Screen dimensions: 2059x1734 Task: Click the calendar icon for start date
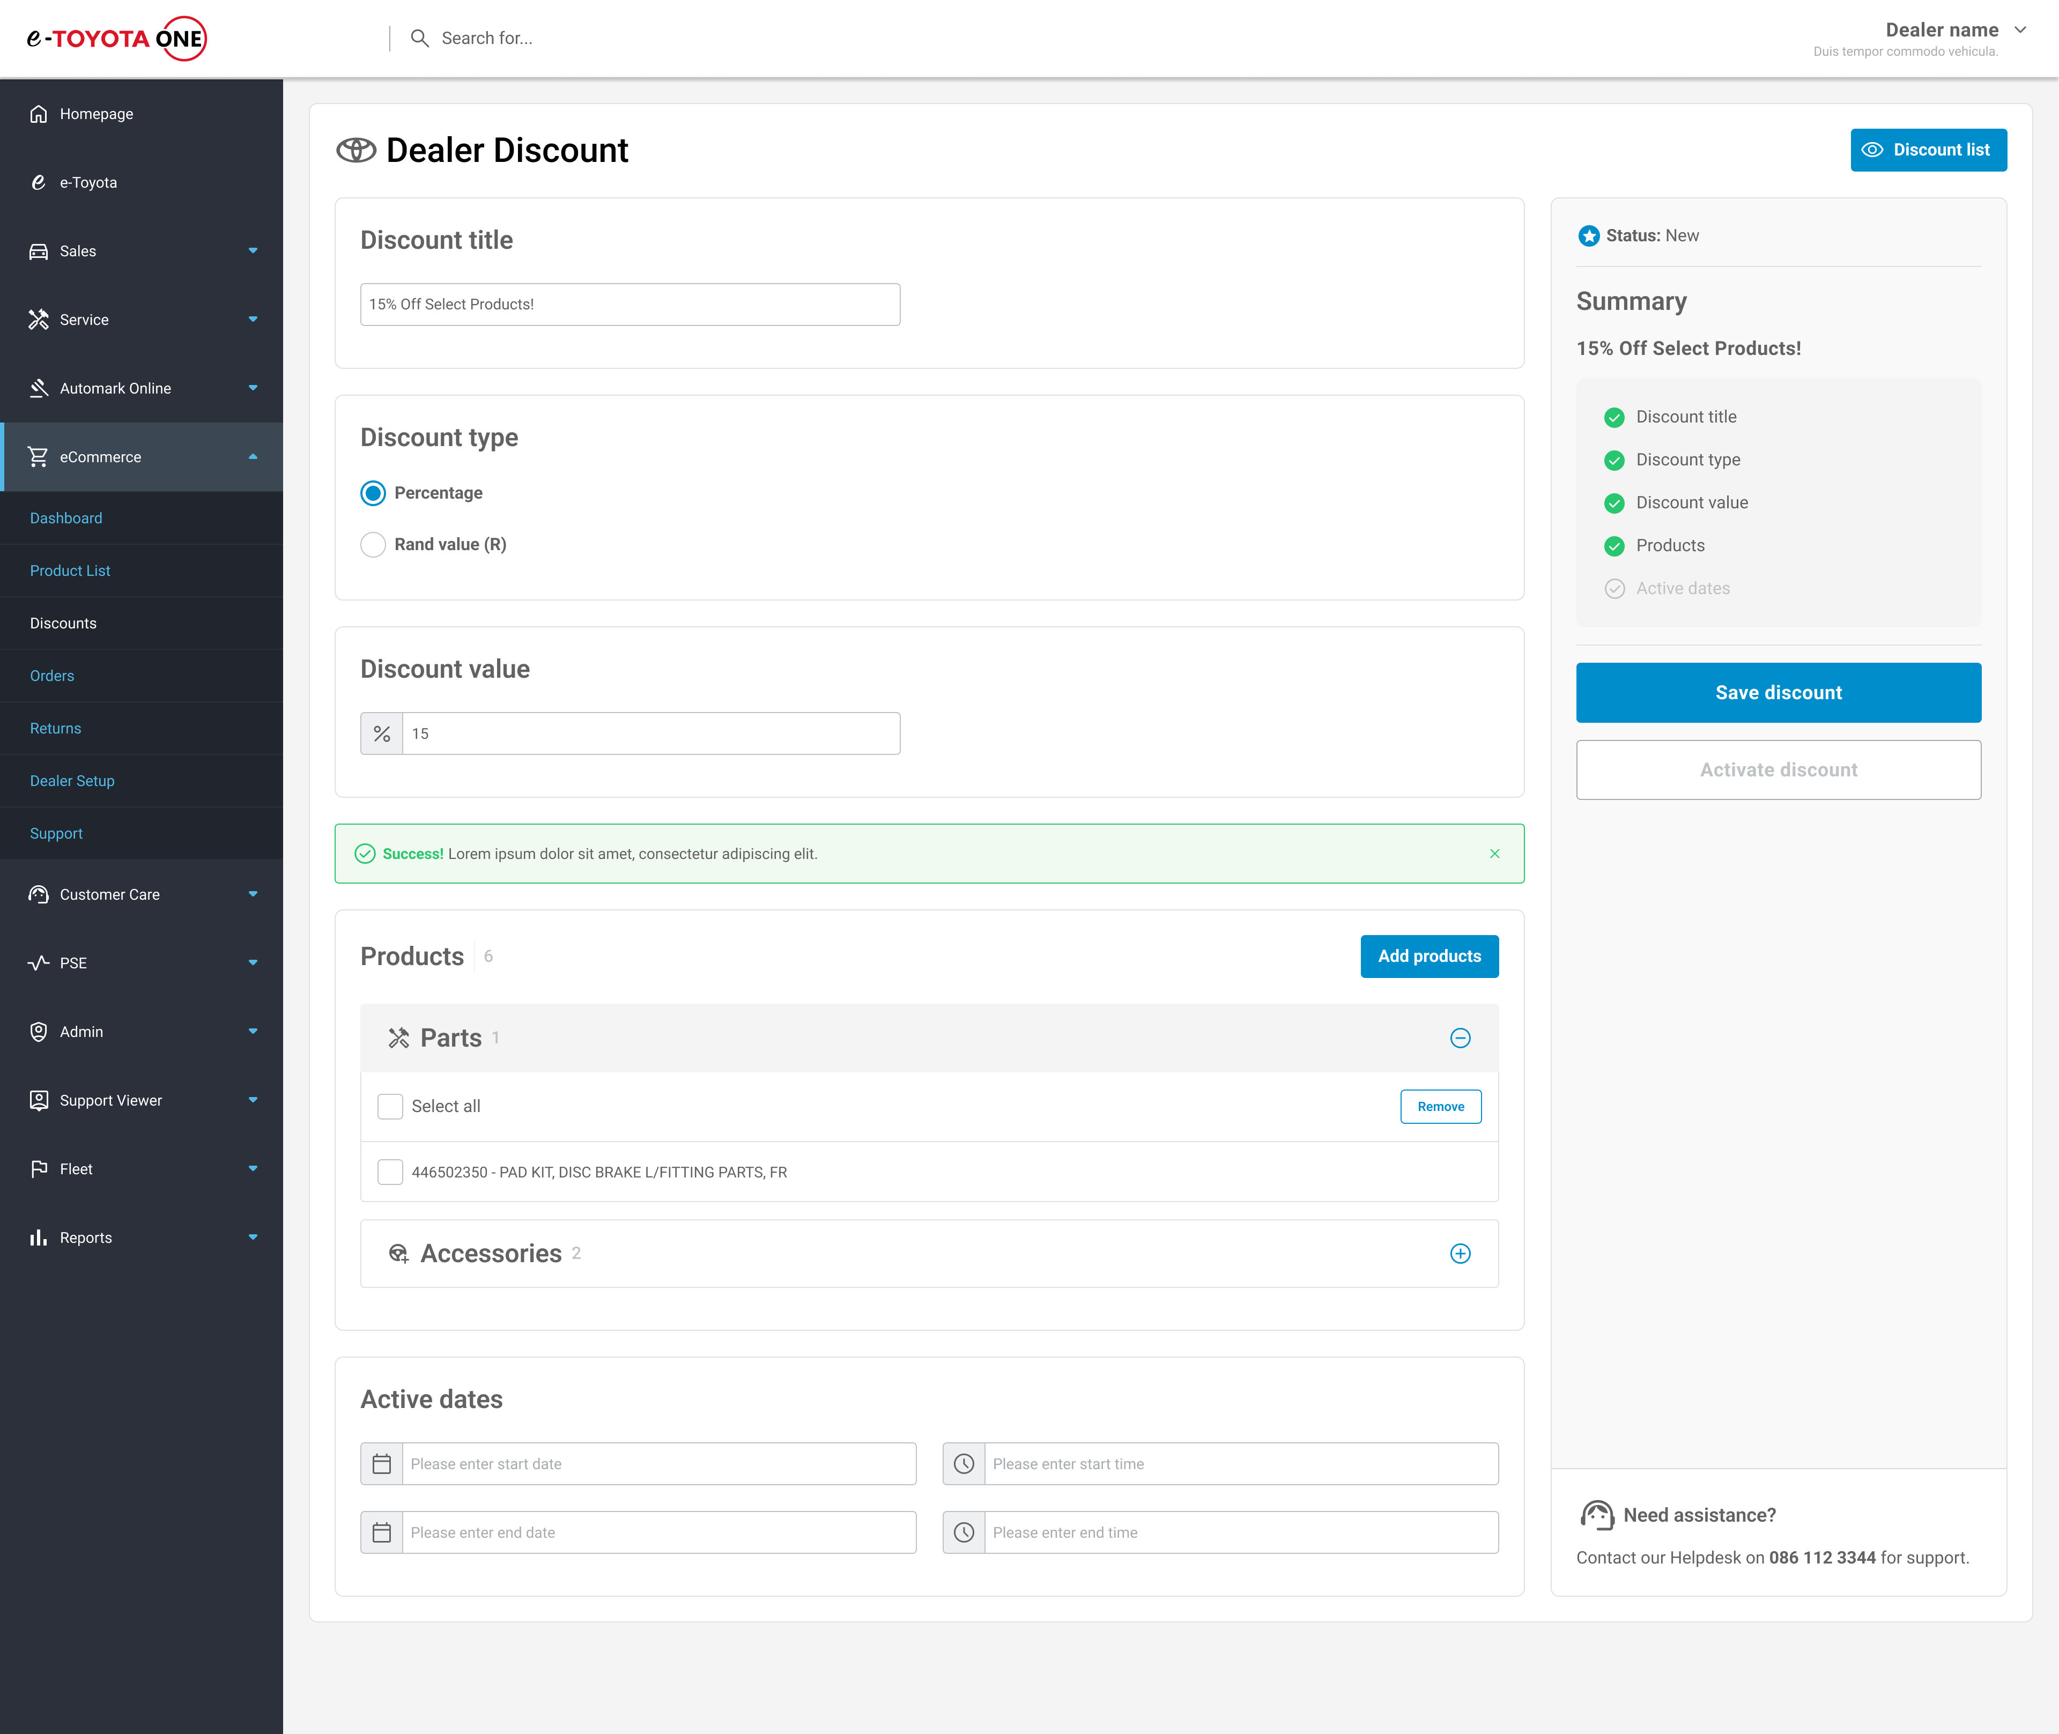click(382, 1464)
